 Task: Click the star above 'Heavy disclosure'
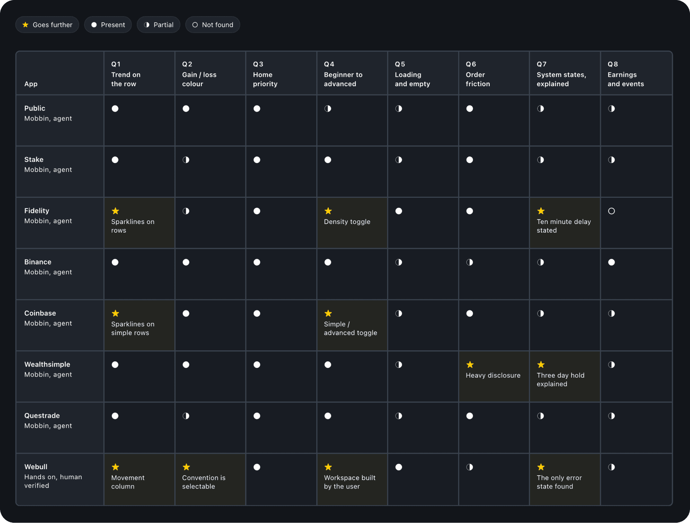[x=470, y=365]
